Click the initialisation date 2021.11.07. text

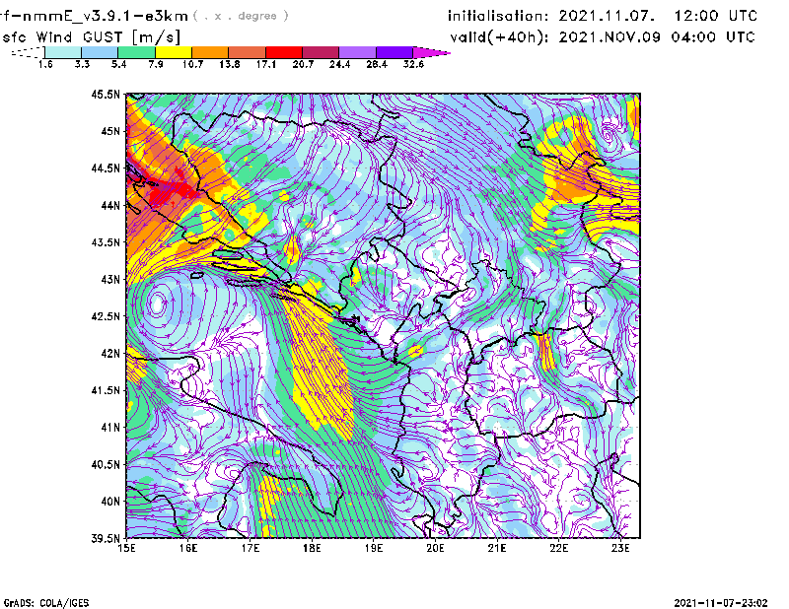point(607,16)
